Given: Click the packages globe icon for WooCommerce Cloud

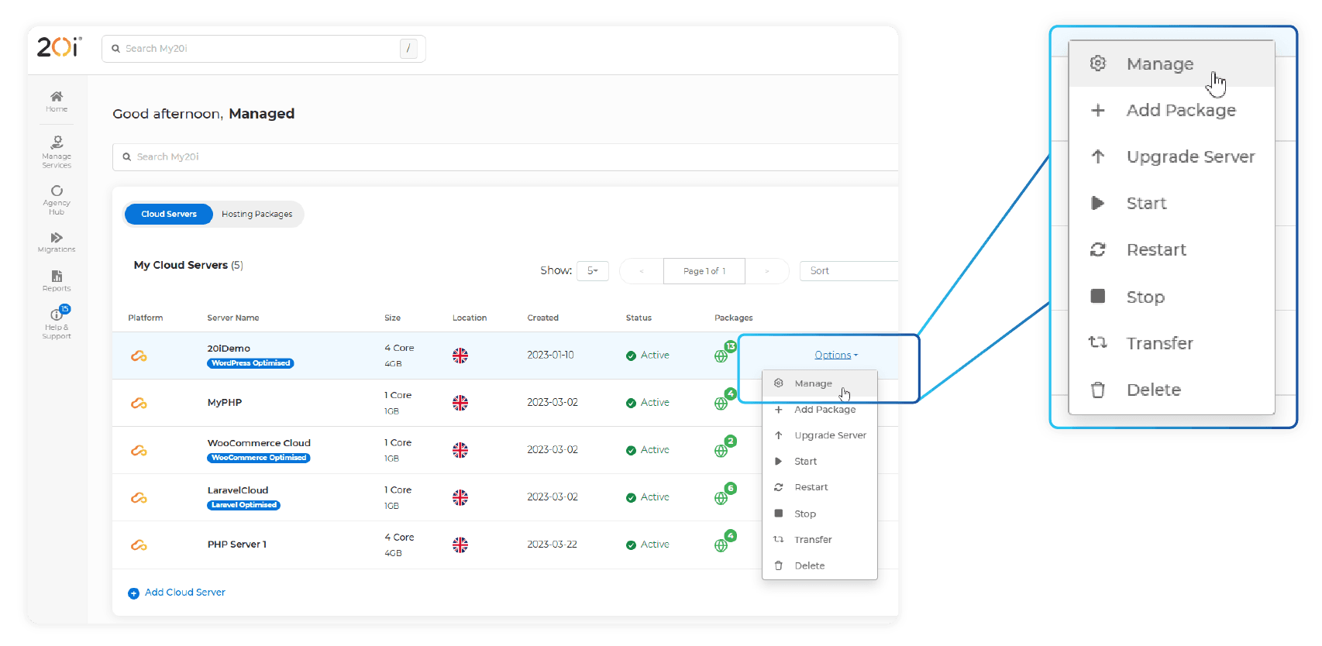Looking at the screenshot, I should tap(721, 451).
